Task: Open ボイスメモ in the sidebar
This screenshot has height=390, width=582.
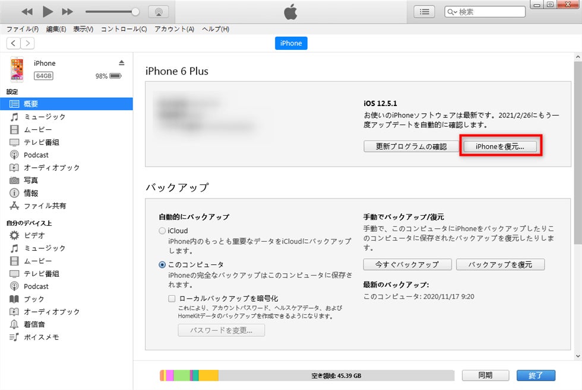Action: [67, 337]
